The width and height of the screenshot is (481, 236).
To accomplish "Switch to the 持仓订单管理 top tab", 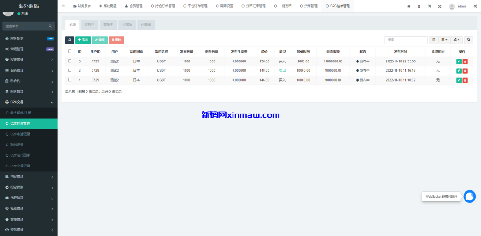I will [163, 6].
